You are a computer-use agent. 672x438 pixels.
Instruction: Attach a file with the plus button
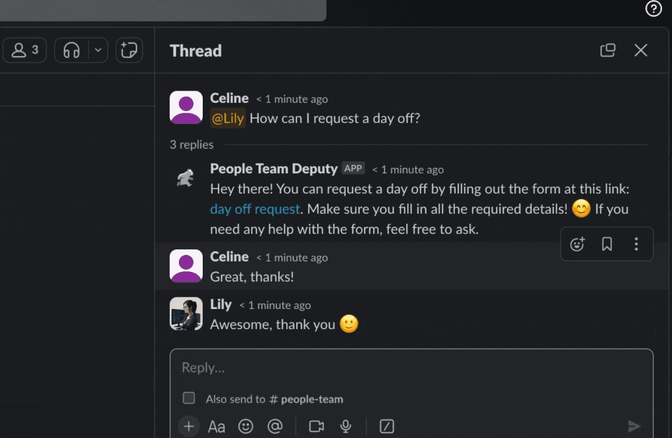pos(189,426)
